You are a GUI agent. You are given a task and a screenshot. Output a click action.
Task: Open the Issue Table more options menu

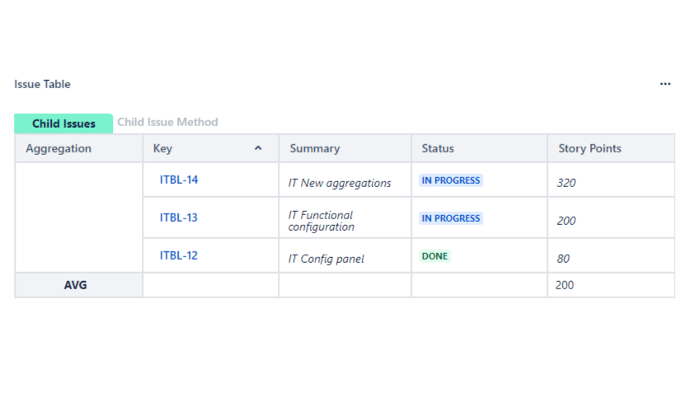(665, 84)
